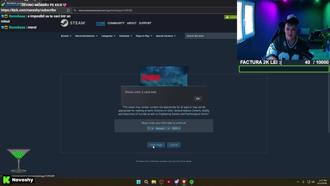330x186 pixels.
Task: Open OBS Studio from taskbar
Action: point(161,182)
